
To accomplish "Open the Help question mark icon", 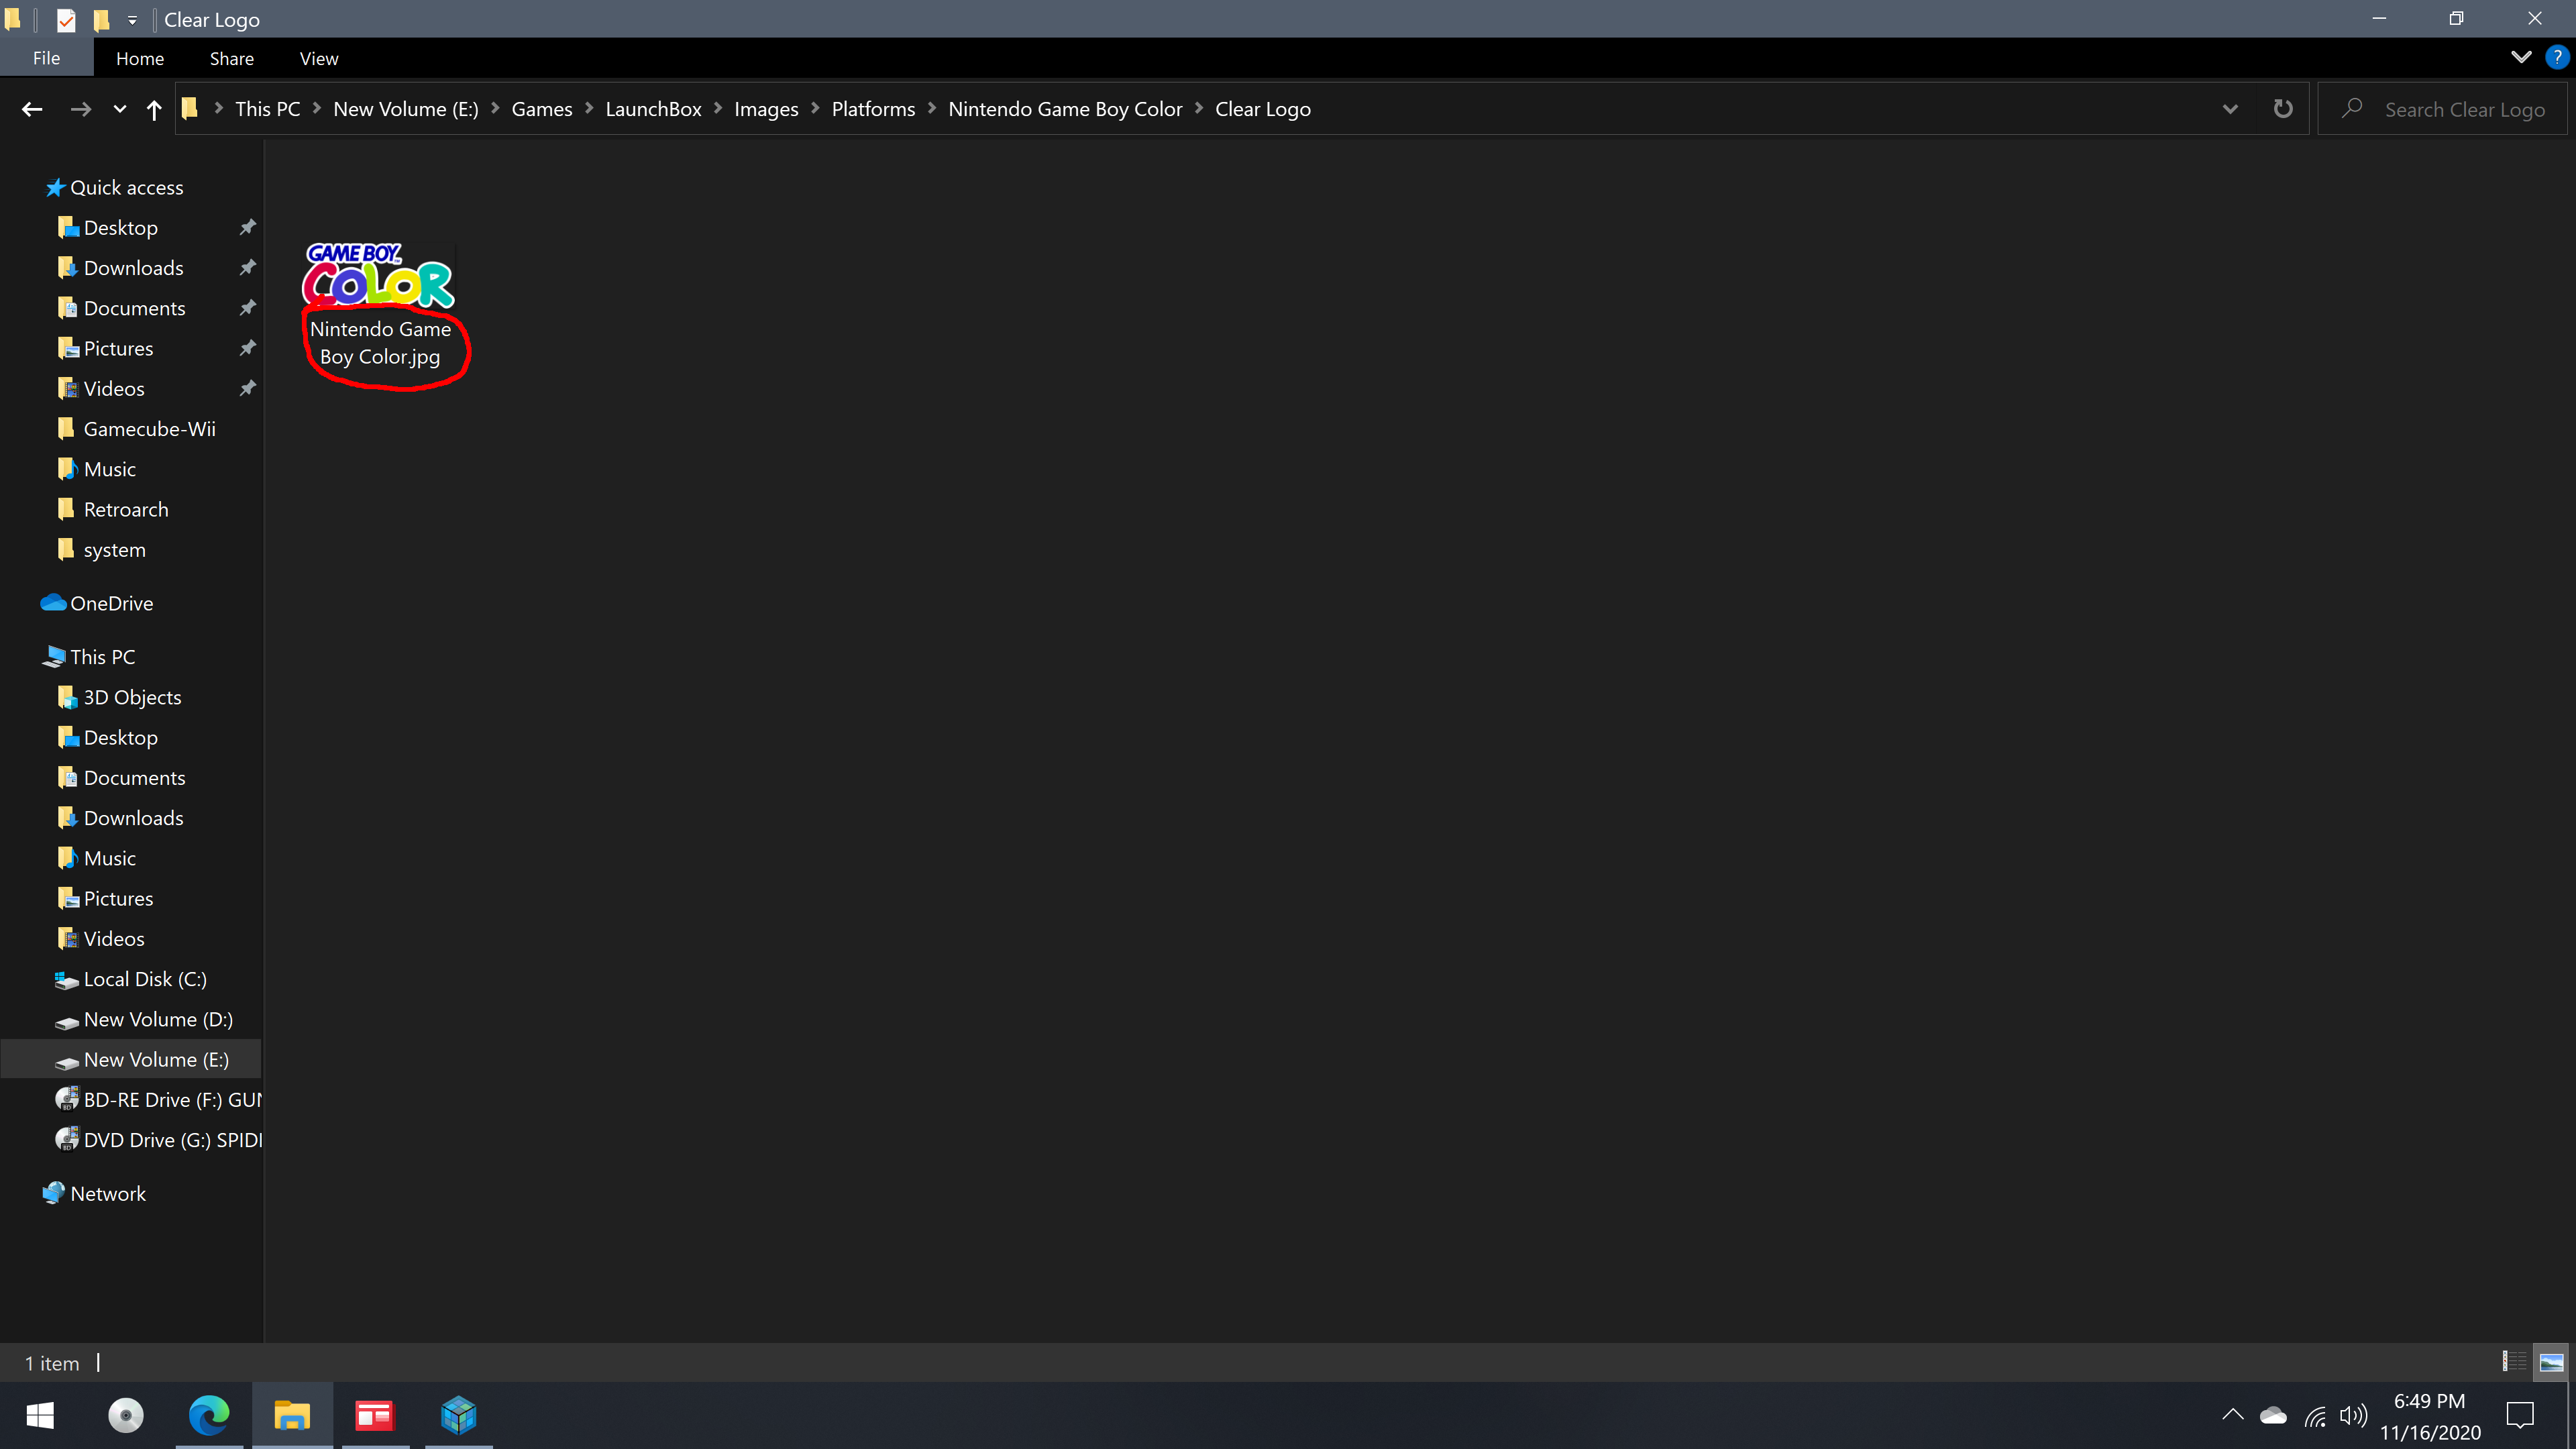I will (x=2557, y=57).
